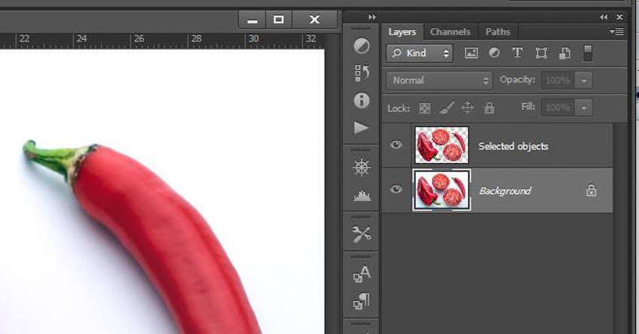639x334 pixels.
Task: Select the Background layer thumbnail
Action: (442, 190)
